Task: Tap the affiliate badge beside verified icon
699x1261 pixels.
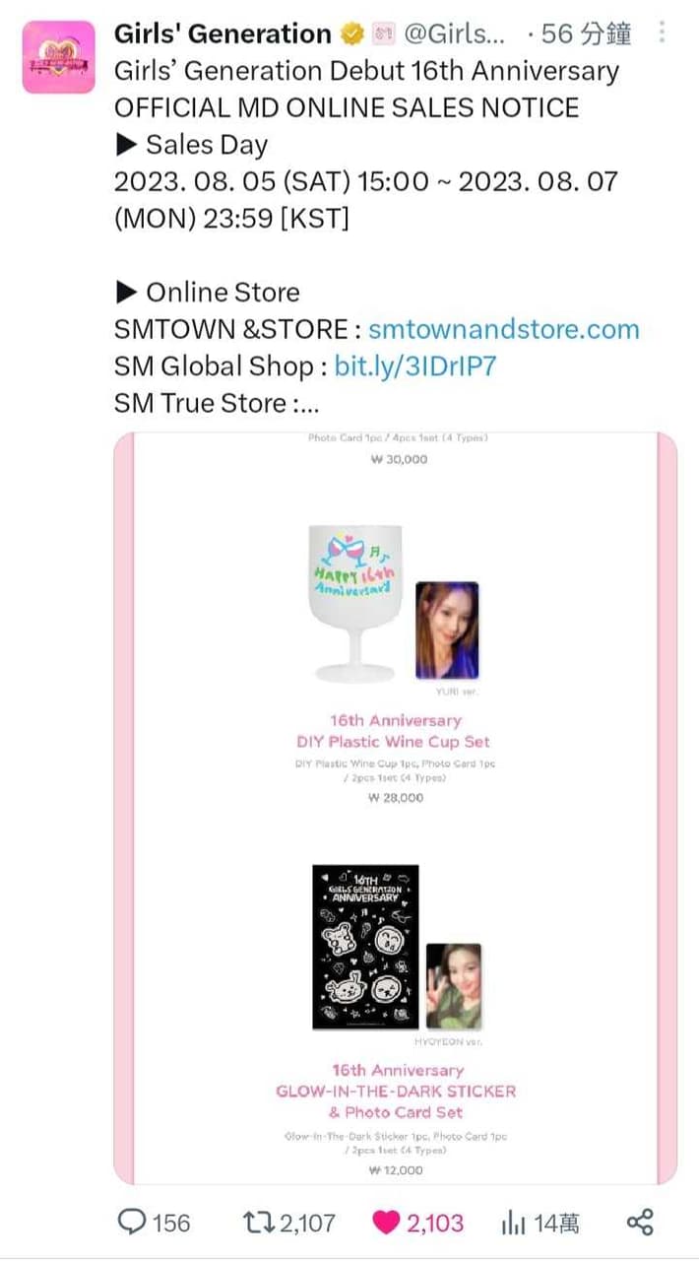Action: (383, 33)
